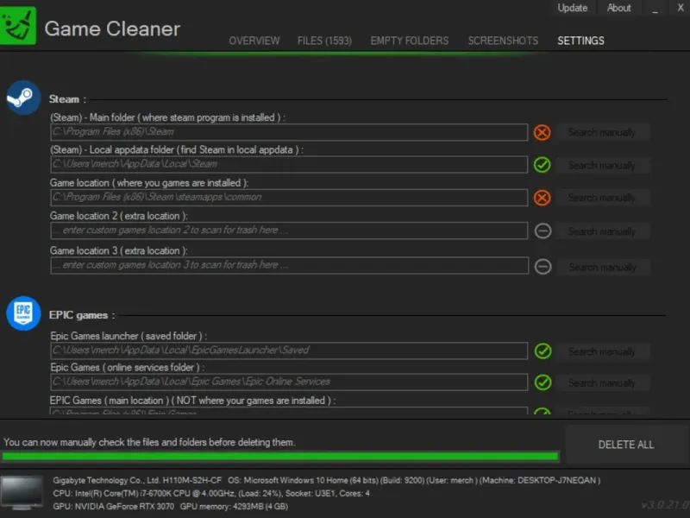The height and width of the screenshot is (518, 690).
Task: Click the 'Game location 3 ( extra location )' label
Action: point(119,250)
